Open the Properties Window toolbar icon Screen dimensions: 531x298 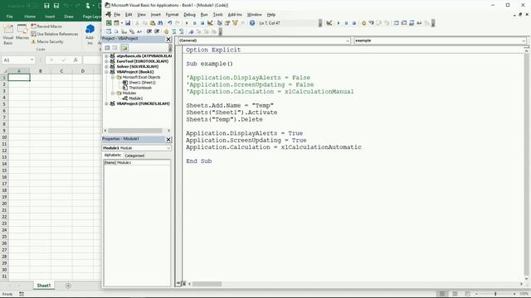point(227,23)
